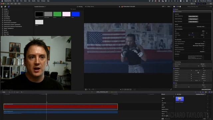Show the Effects browser icon on timeline bar
The image size is (213, 120).
[209, 92]
